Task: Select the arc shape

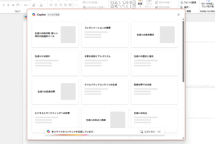Action: pyautogui.click(x=120, y=6)
